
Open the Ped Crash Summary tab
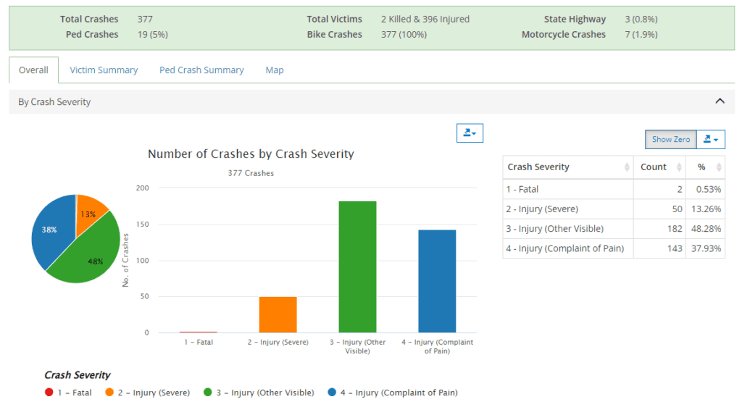pyautogui.click(x=201, y=70)
